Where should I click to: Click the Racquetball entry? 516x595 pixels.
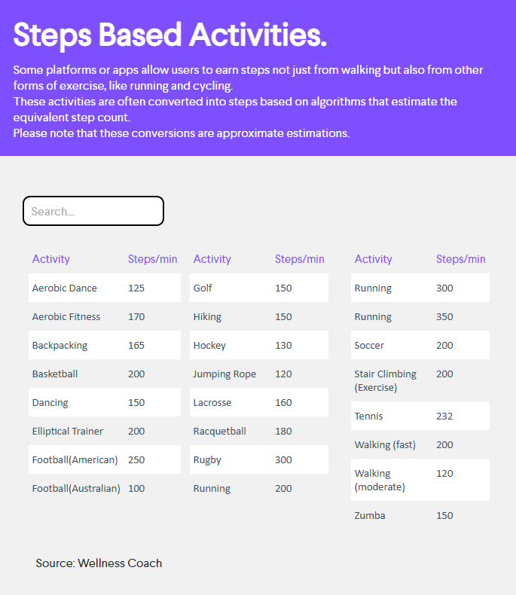coord(219,431)
